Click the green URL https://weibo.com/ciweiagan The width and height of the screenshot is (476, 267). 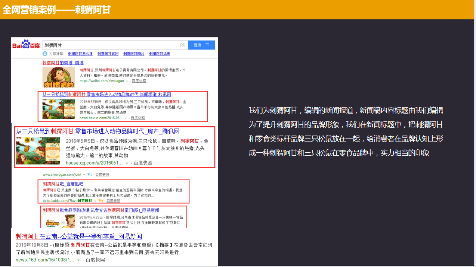pos(102,81)
